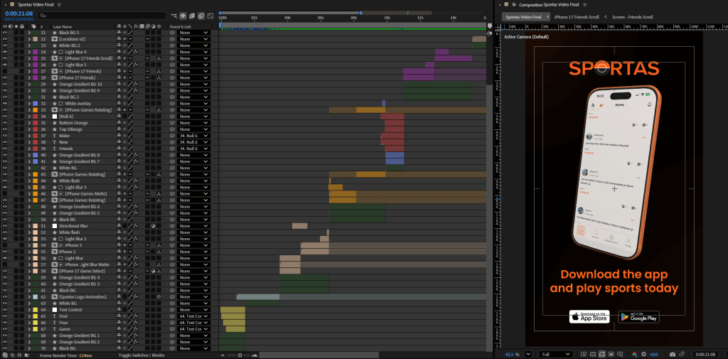Take snapshot with camera icon
Image resolution: width=728 pixels, height=359 pixels.
tap(673, 354)
